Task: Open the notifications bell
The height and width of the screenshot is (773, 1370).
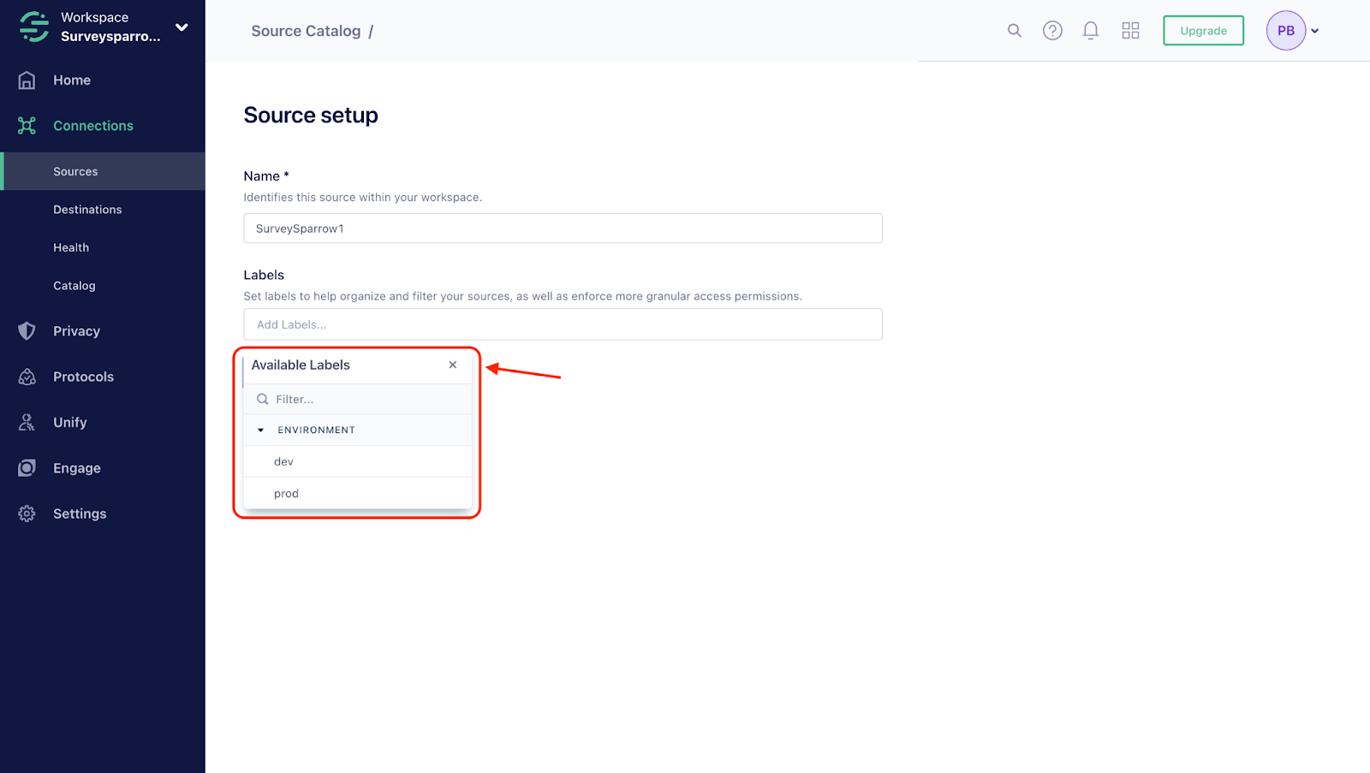Action: pyautogui.click(x=1091, y=31)
